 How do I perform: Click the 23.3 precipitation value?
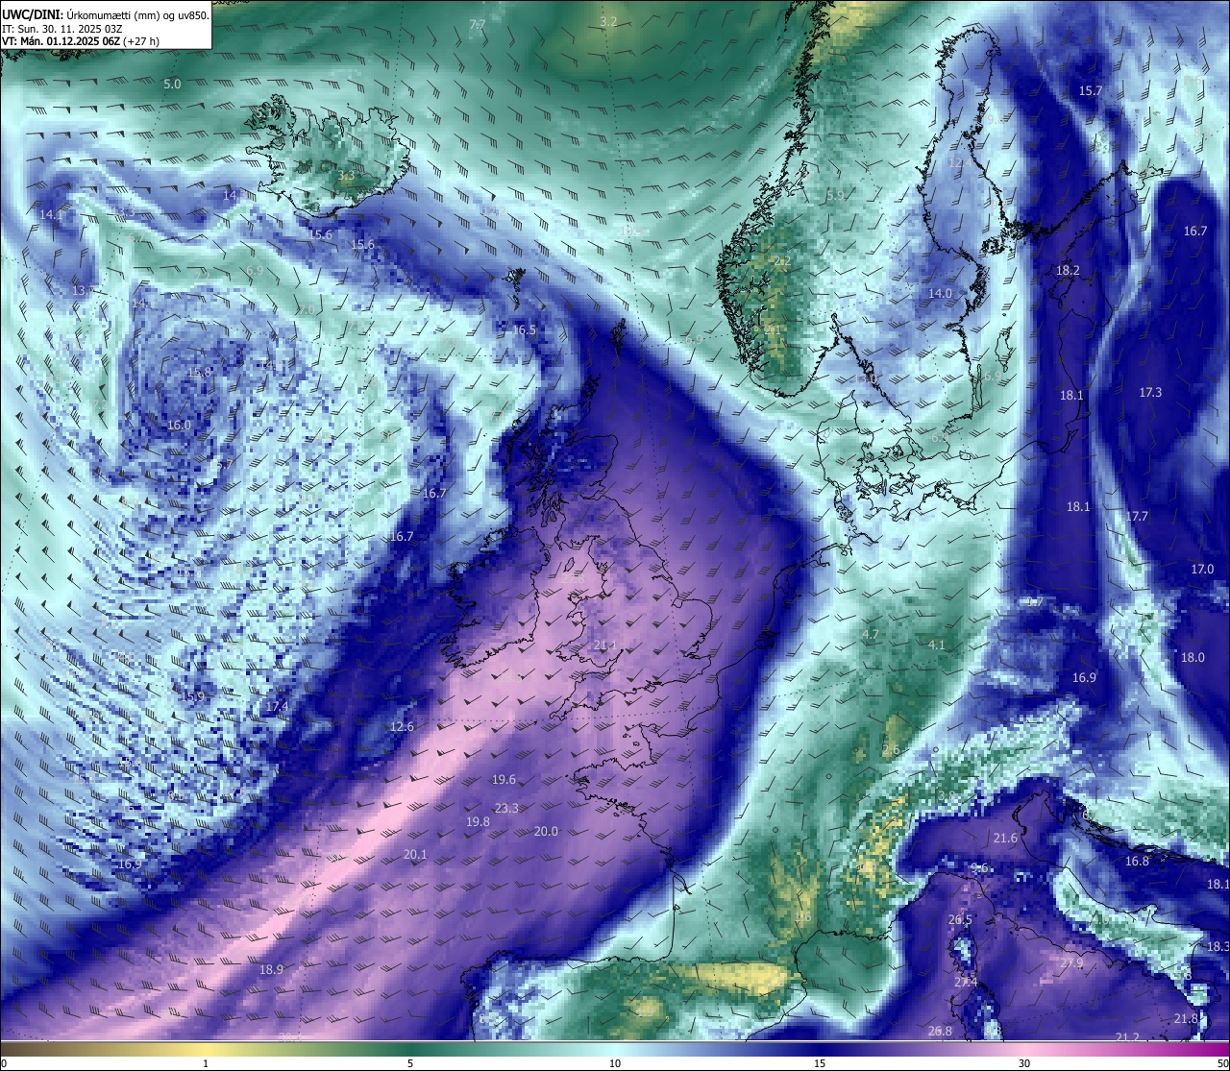(x=506, y=809)
